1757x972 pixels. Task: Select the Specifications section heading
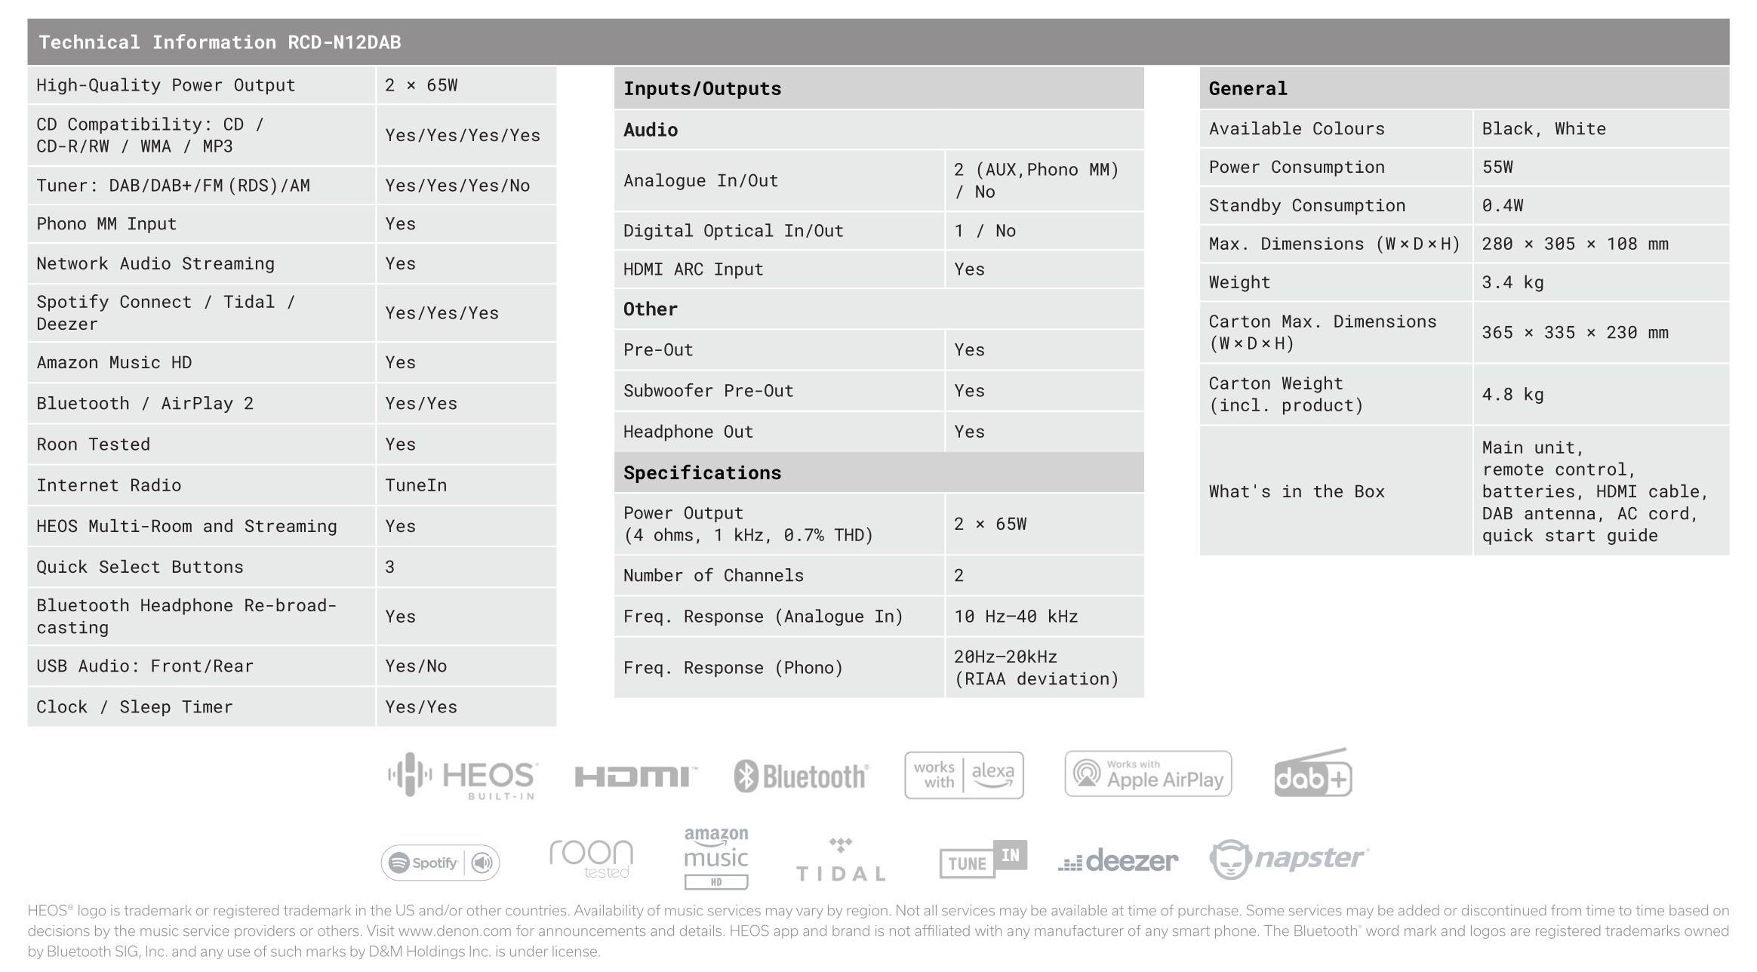[x=702, y=473]
